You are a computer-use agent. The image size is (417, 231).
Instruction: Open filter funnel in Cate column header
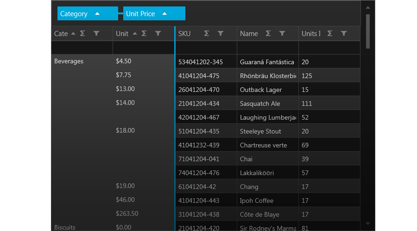click(96, 33)
